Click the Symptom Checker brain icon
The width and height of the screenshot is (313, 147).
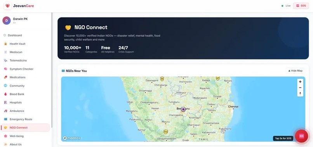5,69
